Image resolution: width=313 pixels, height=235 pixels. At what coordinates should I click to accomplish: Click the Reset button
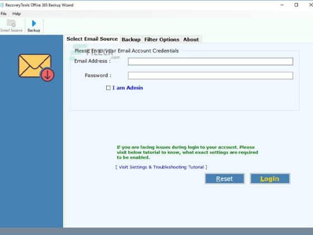pos(225,178)
